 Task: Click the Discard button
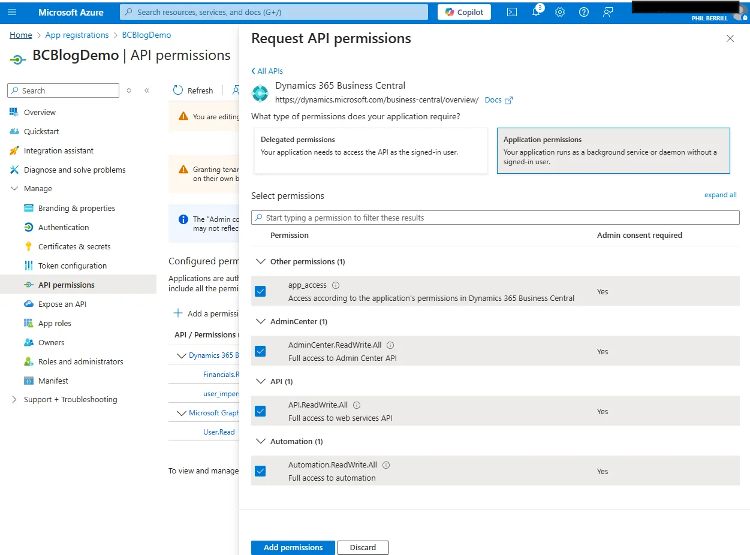(363, 547)
